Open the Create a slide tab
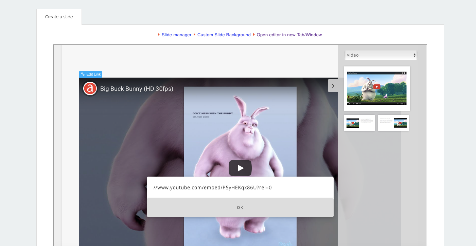 [x=59, y=17]
